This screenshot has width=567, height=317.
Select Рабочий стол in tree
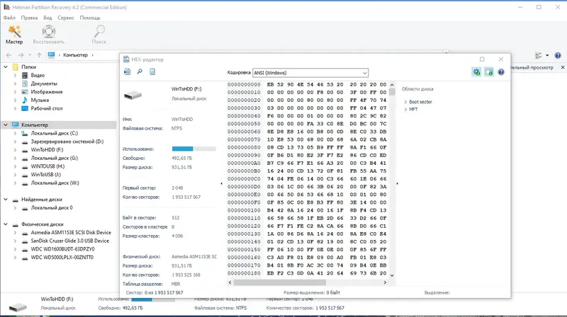point(46,108)
